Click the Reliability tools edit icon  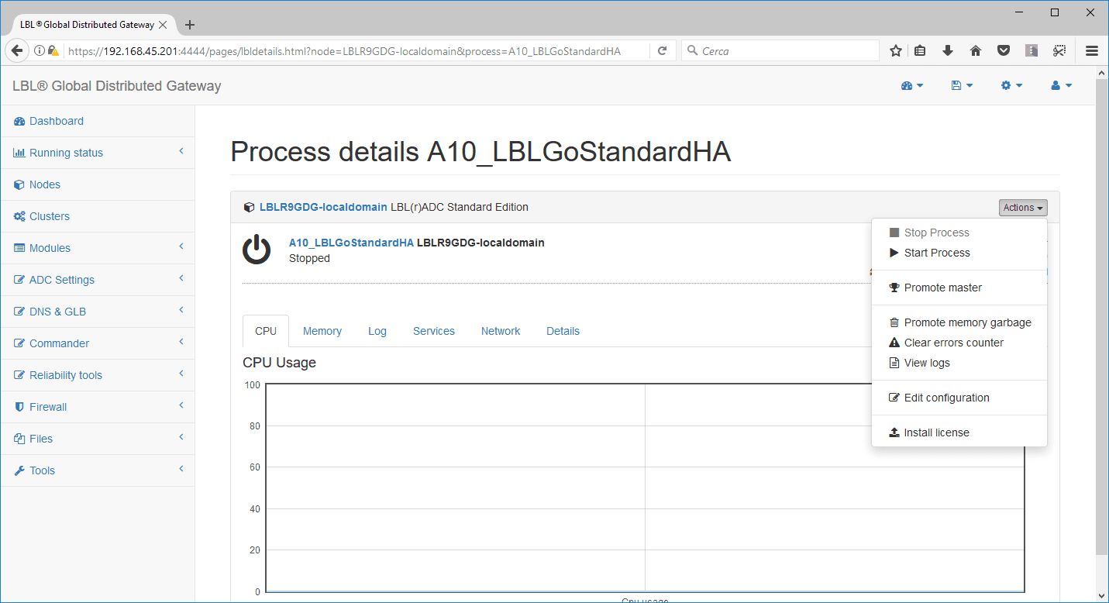(19, 376)
